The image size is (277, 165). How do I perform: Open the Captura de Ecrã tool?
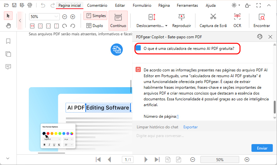pyautogui.click(x=213, y=21)
